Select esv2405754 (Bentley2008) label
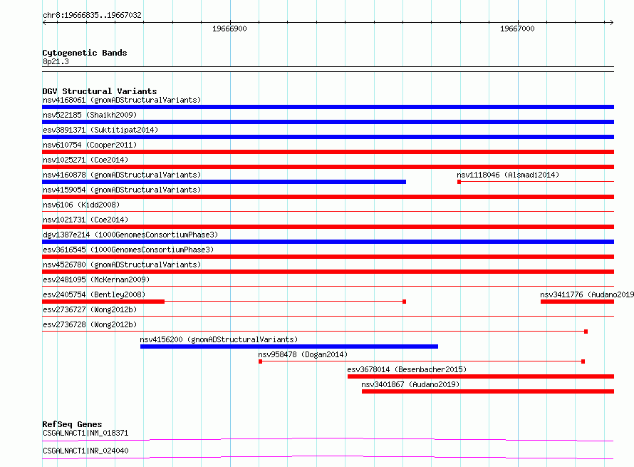 pos(94,294)
